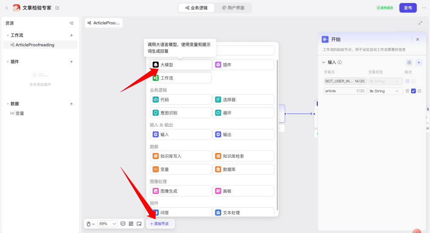The image size is (430, 233).
Task: Click the BOT_USER_IN... variable name field
Action: [345, 81]
